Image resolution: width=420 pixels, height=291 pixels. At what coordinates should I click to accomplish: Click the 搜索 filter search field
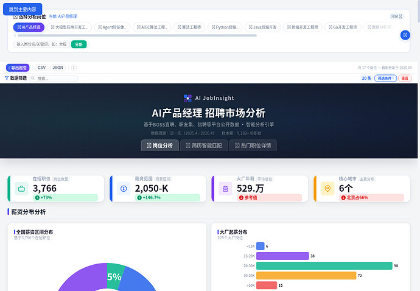click(x=54, y=79)
